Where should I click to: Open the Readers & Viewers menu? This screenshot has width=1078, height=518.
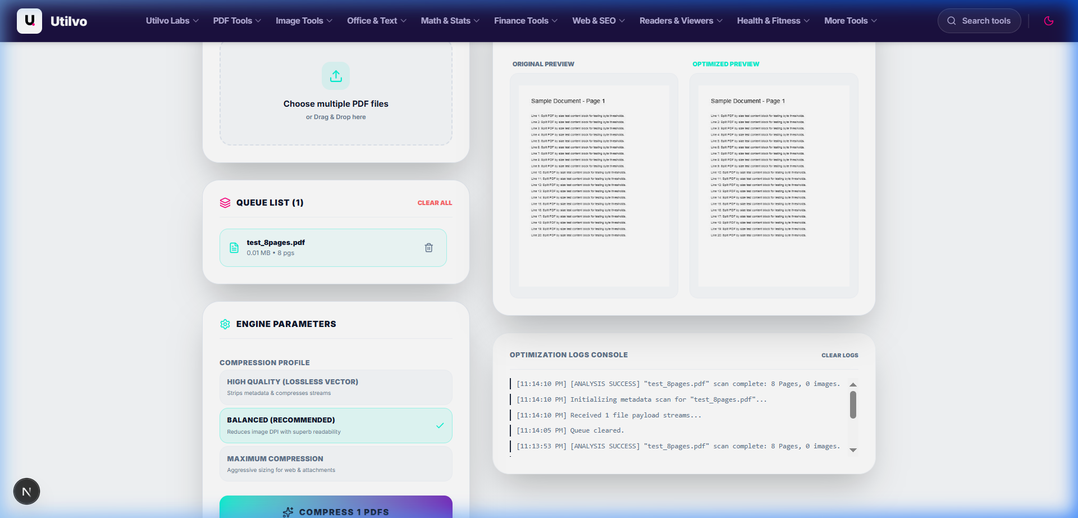(x=681, y=21)
